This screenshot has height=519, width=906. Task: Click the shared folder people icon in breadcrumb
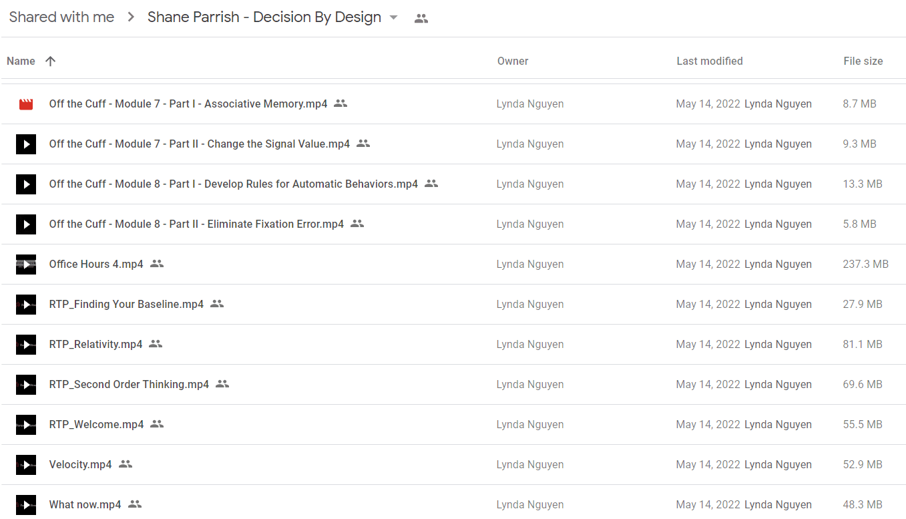coord(421,19)
